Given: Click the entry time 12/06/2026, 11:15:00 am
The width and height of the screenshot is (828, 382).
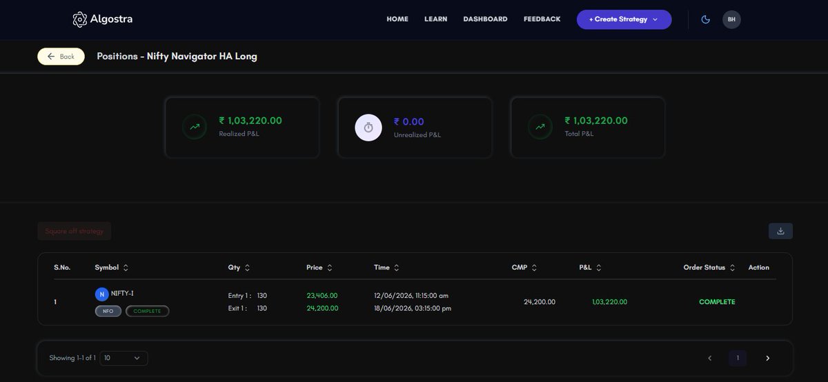Looking at the screenshot, I should coord(411,296).
